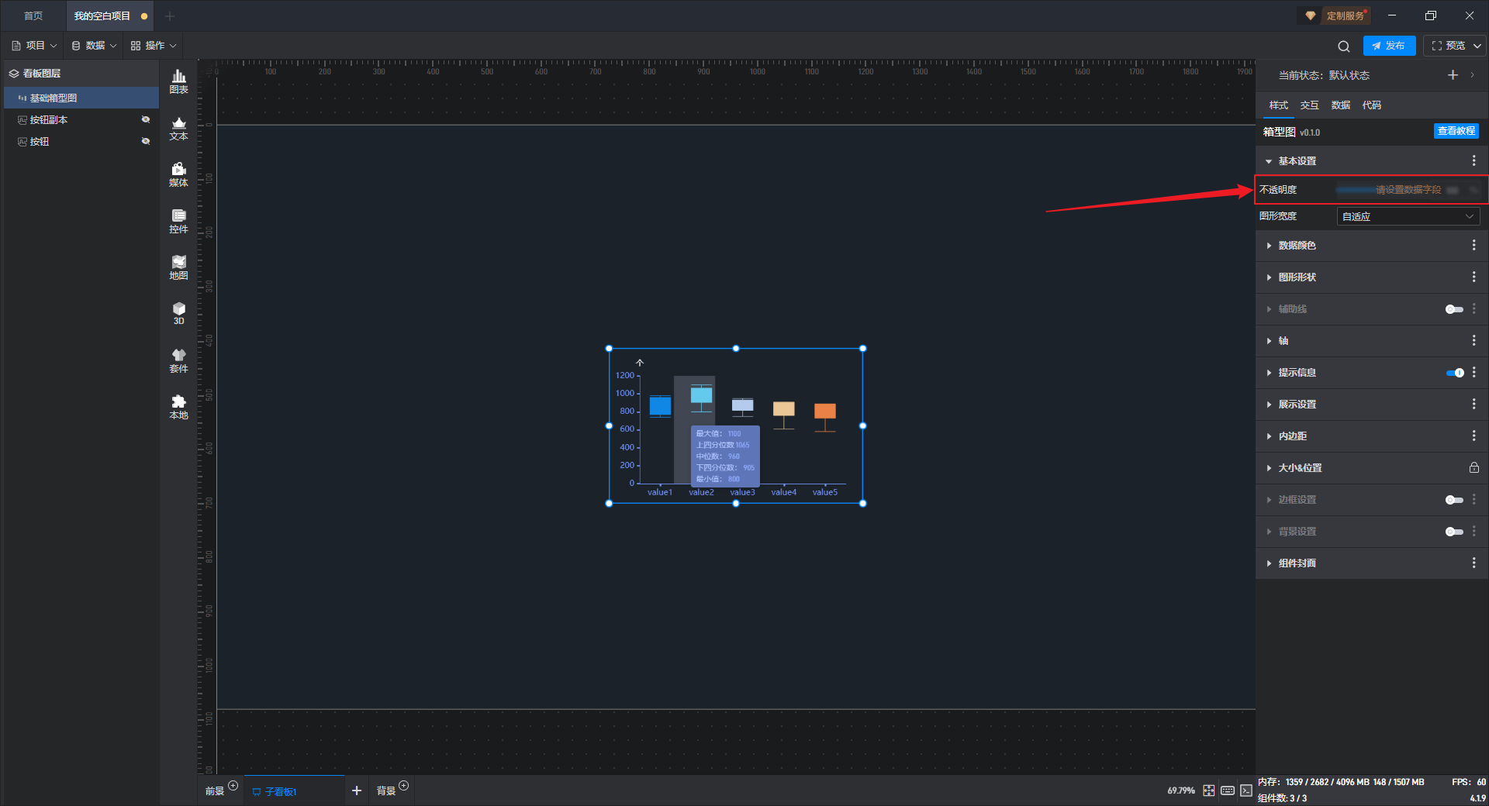Click the fit-canvas icon beside zoom percentage
Viewport: 1489px width, 806px height.
[1209, 790]
